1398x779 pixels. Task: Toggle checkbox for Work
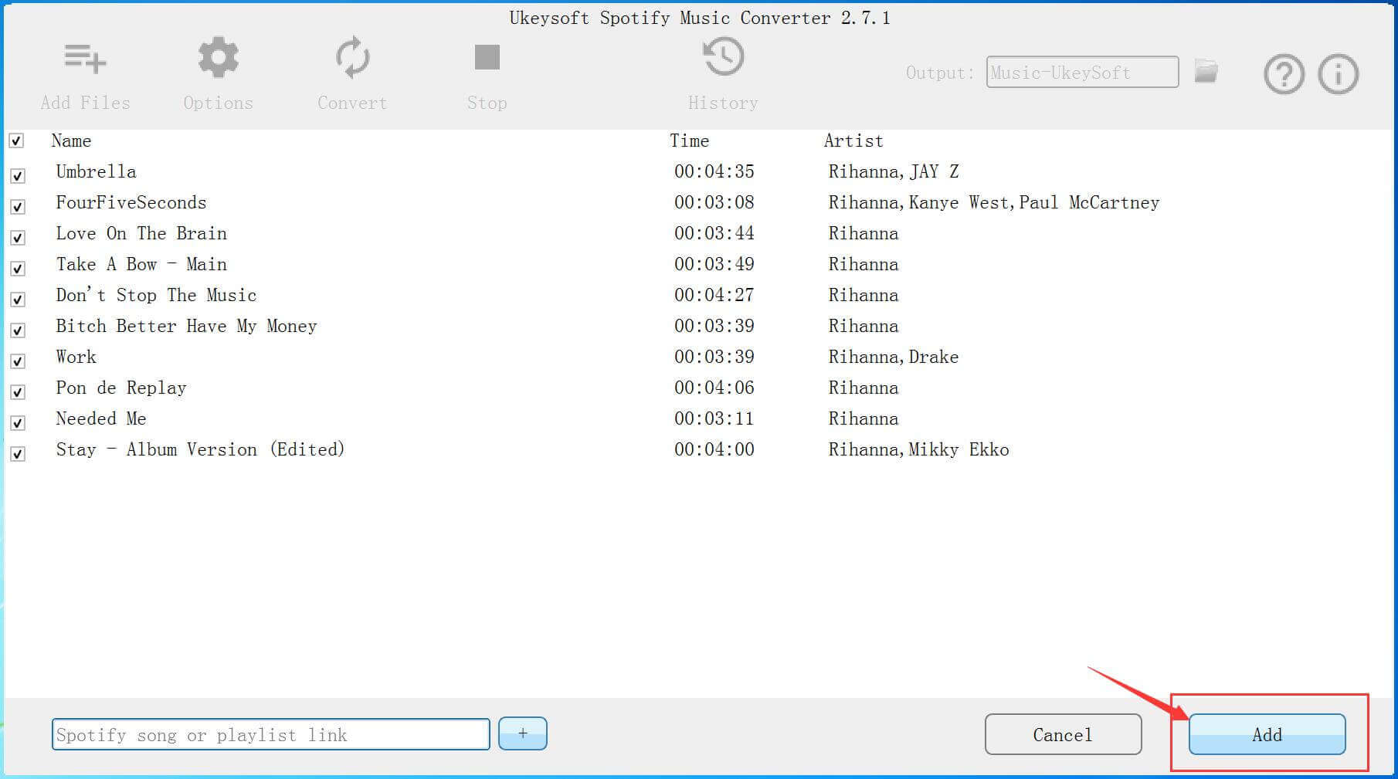(18, 361)
